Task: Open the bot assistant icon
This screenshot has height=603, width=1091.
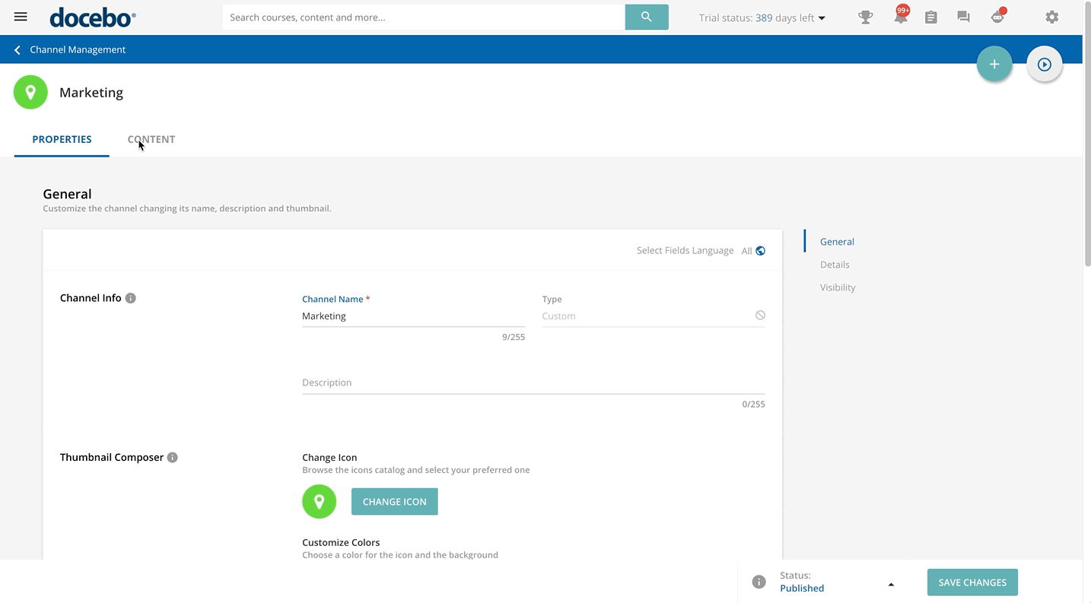Action: pyautogui.click(x=997, y=17)
